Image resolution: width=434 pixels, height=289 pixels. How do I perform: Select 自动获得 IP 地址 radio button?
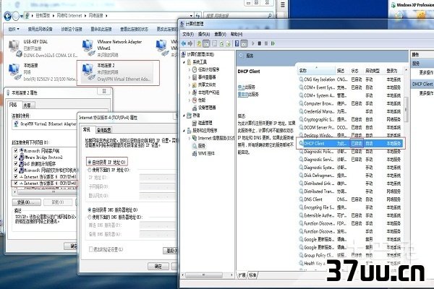tap(90, 162)
